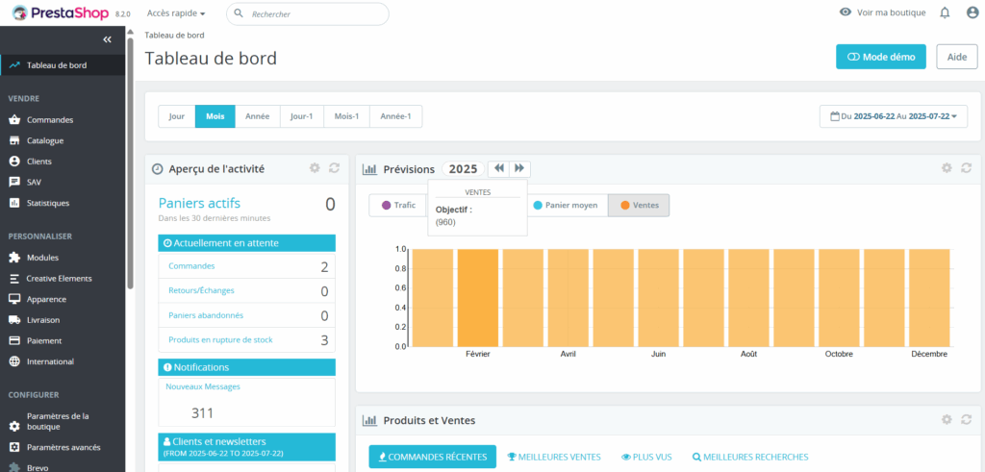Click the Modules puzzle icon in sidebar

14,258
